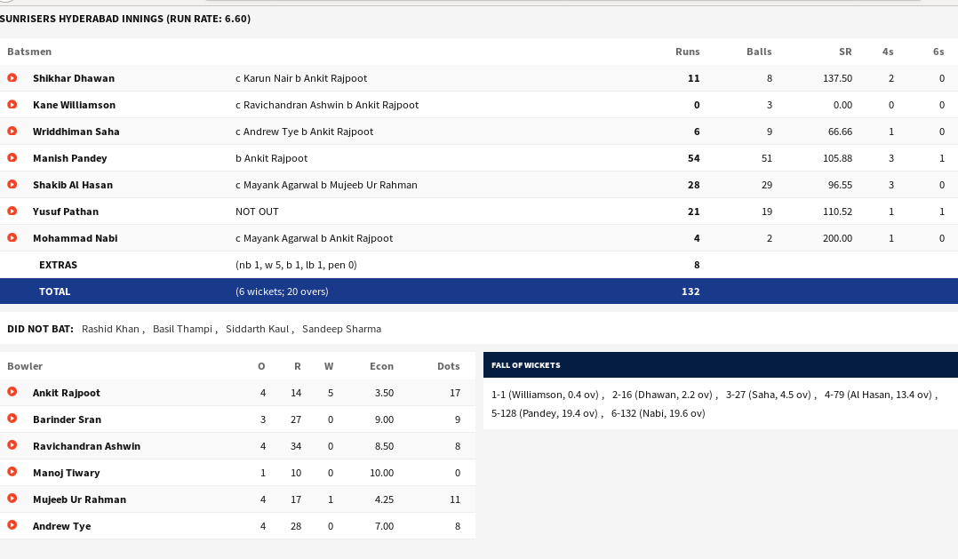The image size is (958, 559).
Task: Open Mujeeb Ur Rahman's name in bowling table
Action: pyautogui.click(x=79, y=499)
